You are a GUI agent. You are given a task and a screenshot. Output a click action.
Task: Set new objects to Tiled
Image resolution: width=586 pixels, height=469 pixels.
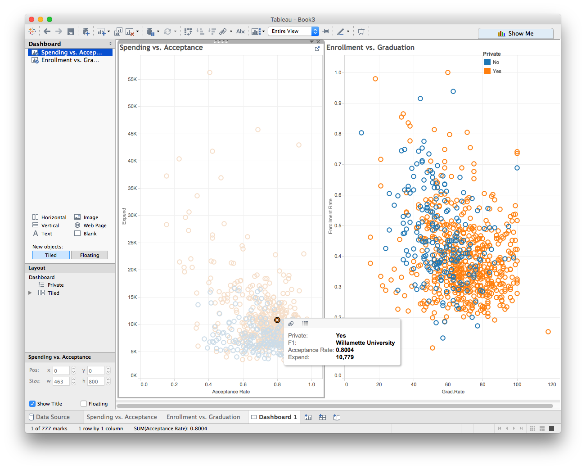[x=51, y=255]
